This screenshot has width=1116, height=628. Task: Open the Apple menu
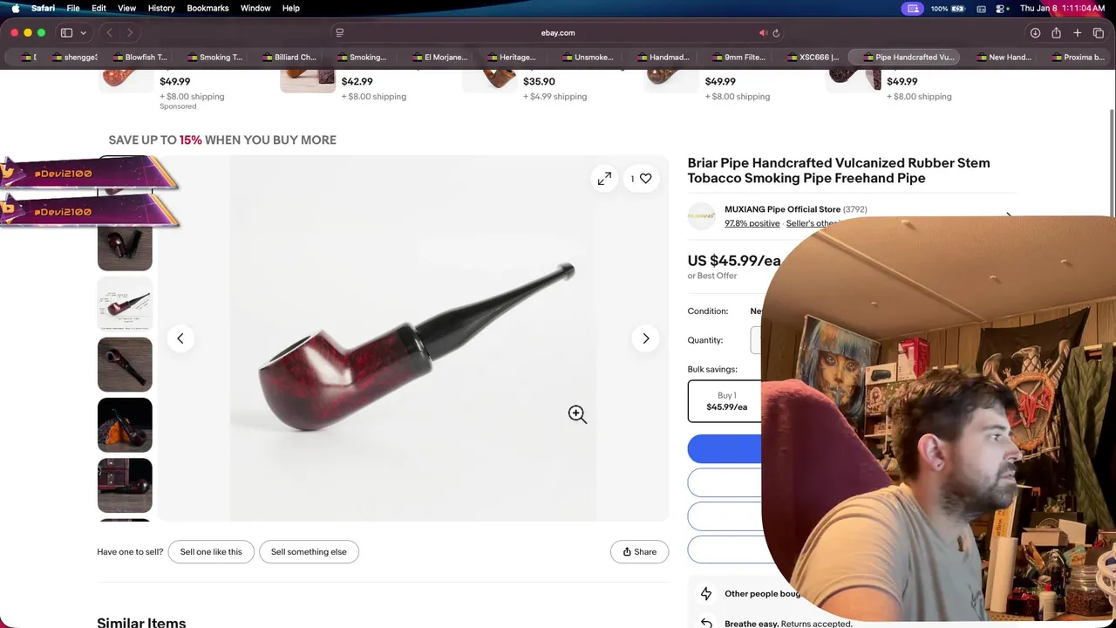(x=15, y=8)
